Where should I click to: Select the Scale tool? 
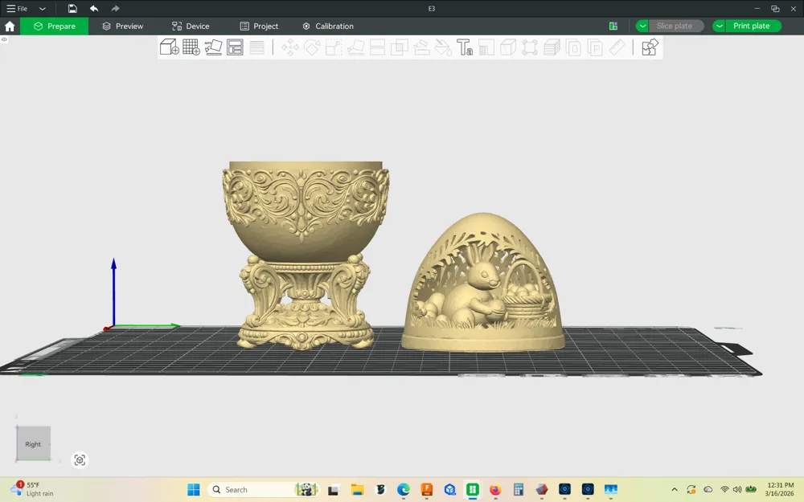[334, 47]
